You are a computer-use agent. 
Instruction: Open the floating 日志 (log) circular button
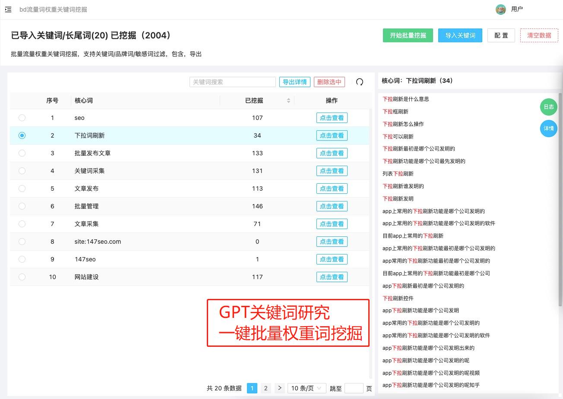pos(548,107)
